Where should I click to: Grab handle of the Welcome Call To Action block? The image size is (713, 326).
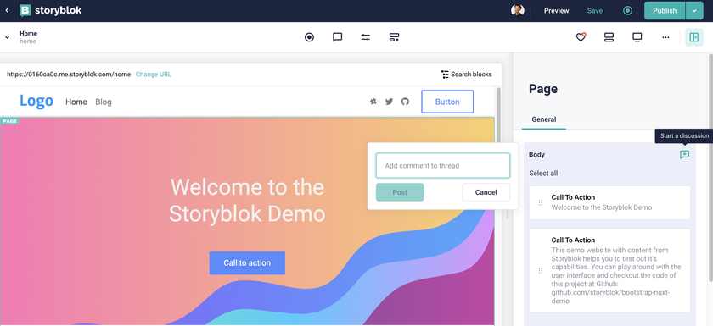[540, 202]
